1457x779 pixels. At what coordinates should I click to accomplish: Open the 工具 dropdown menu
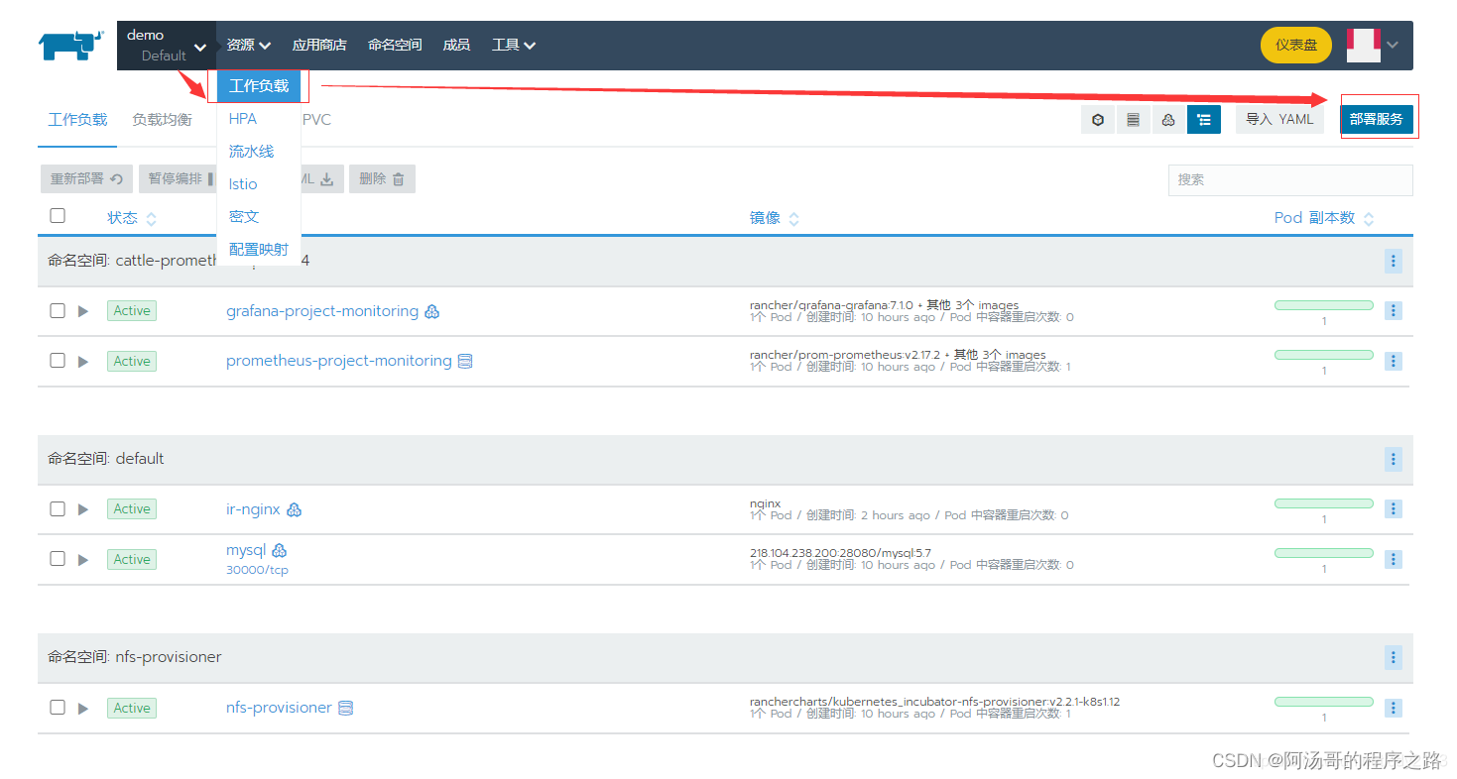point(514,45)
